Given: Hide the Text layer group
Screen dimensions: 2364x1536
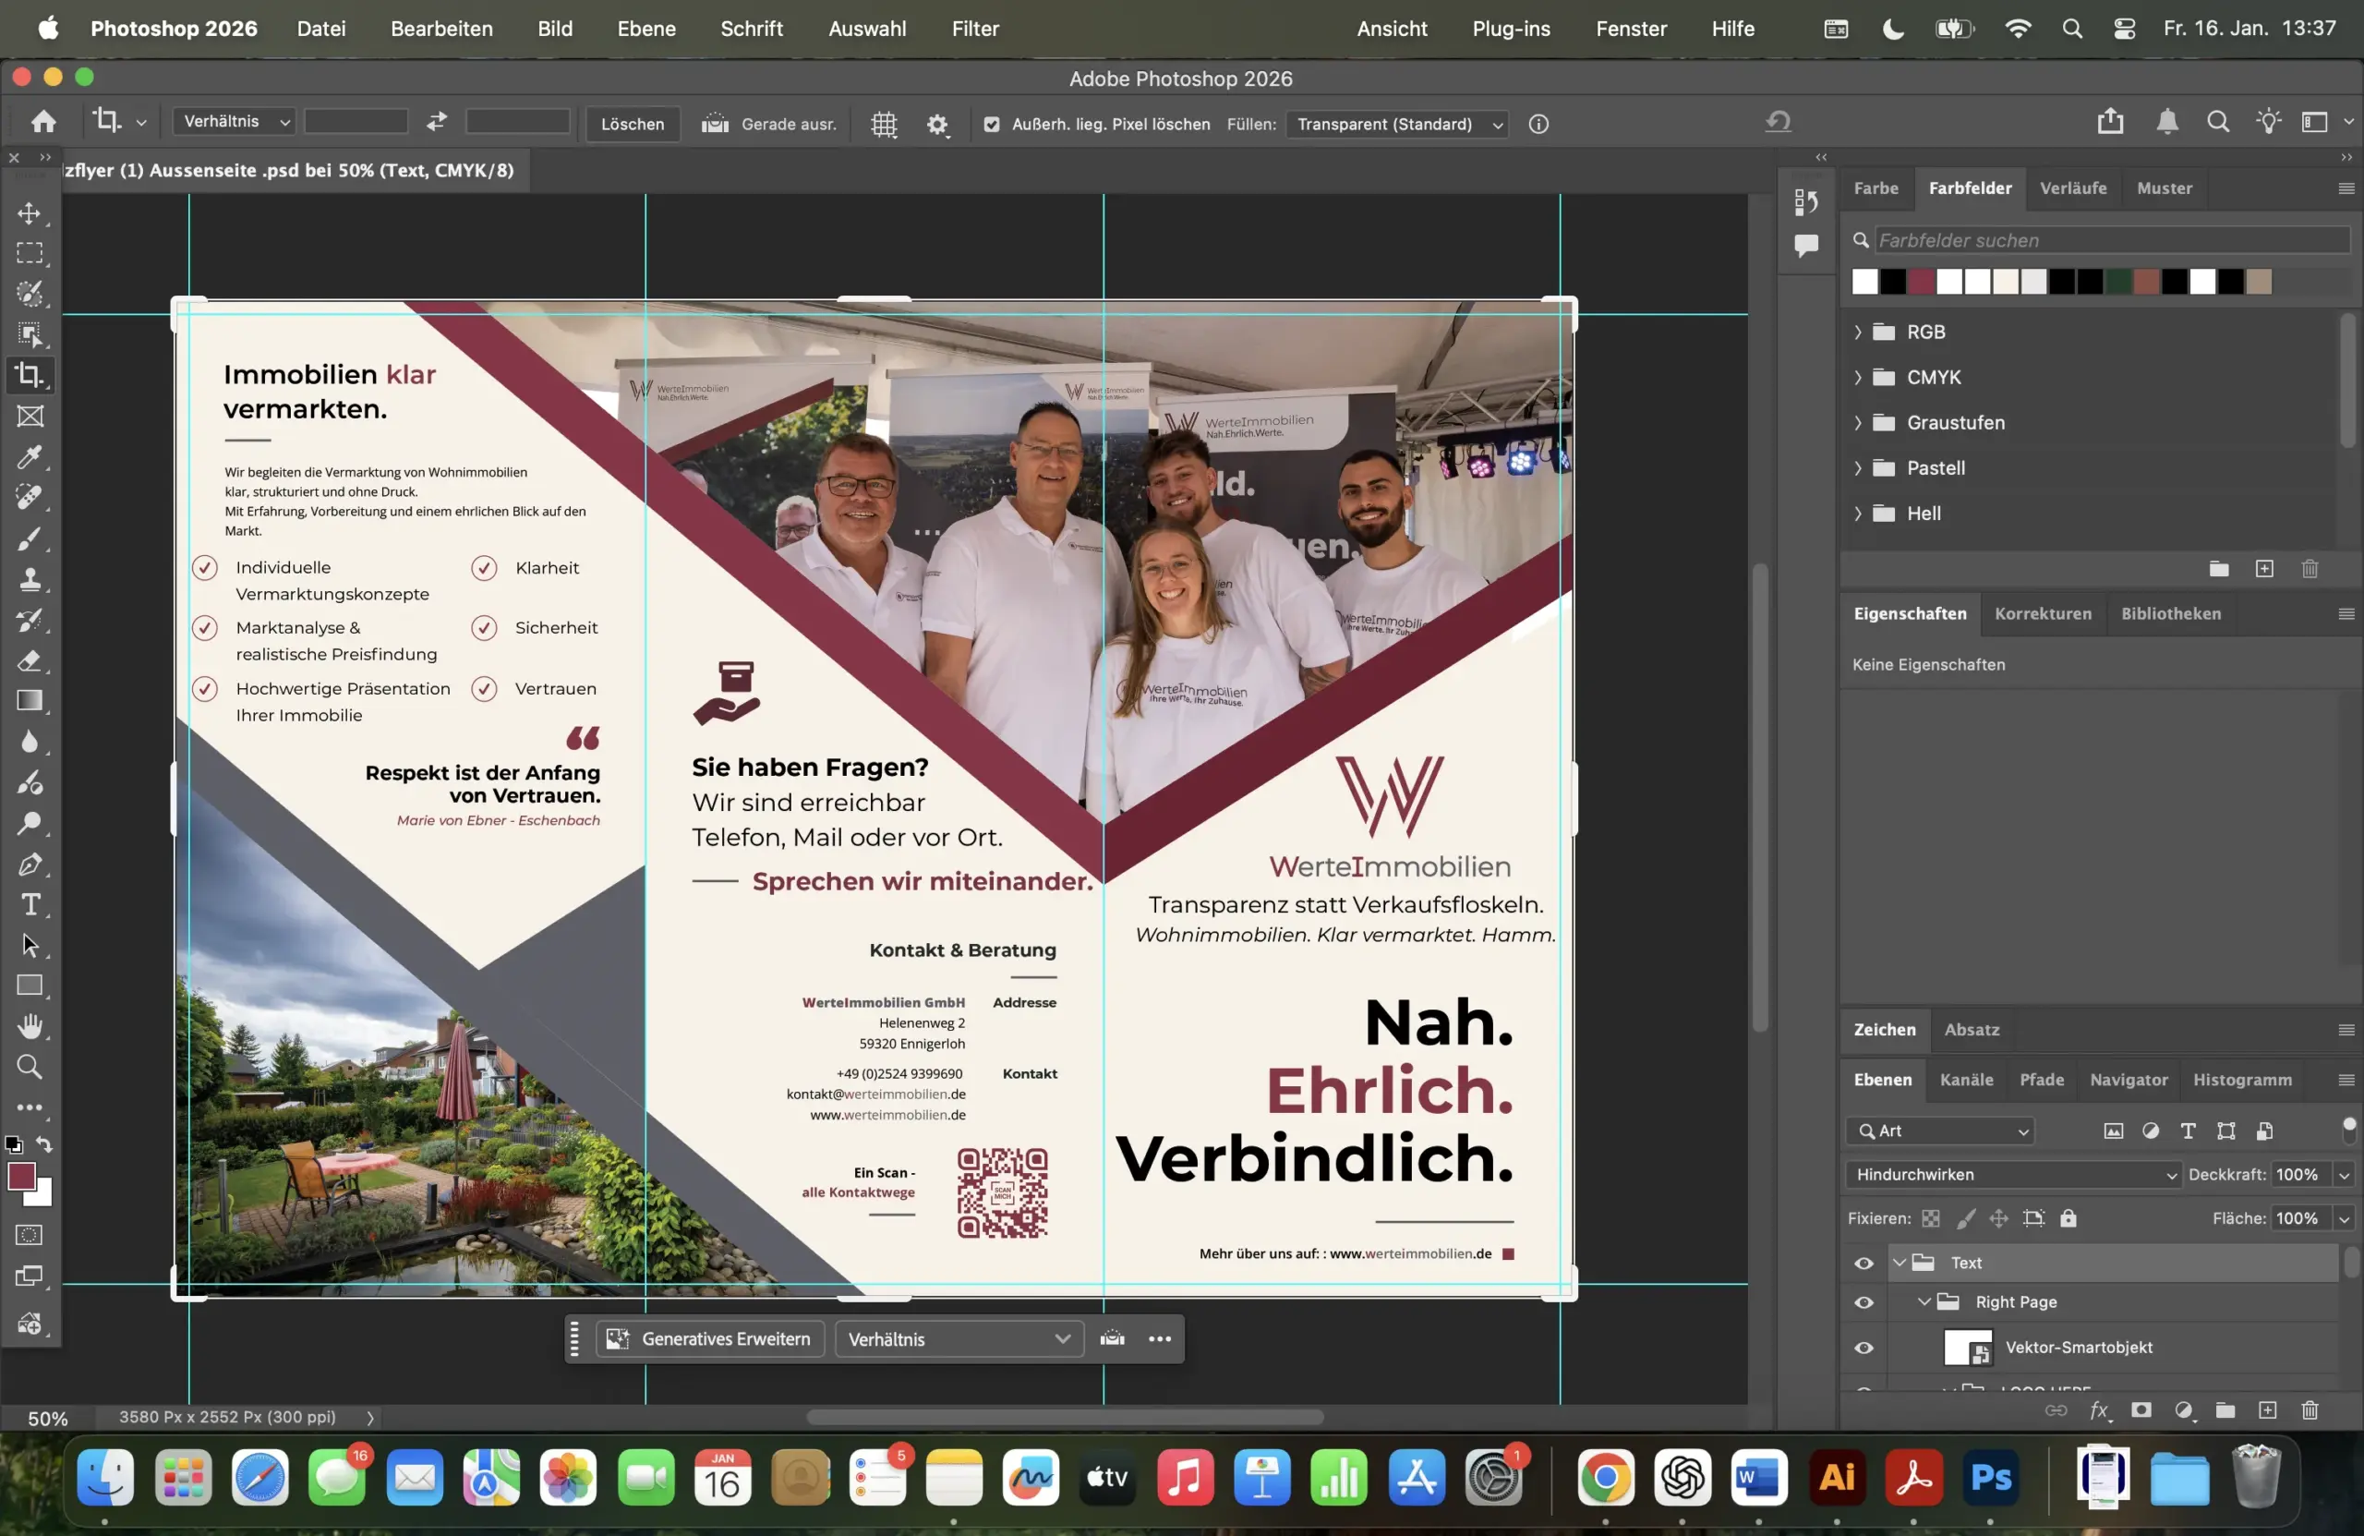Looking at the screenshot, I should 1863,1263.
